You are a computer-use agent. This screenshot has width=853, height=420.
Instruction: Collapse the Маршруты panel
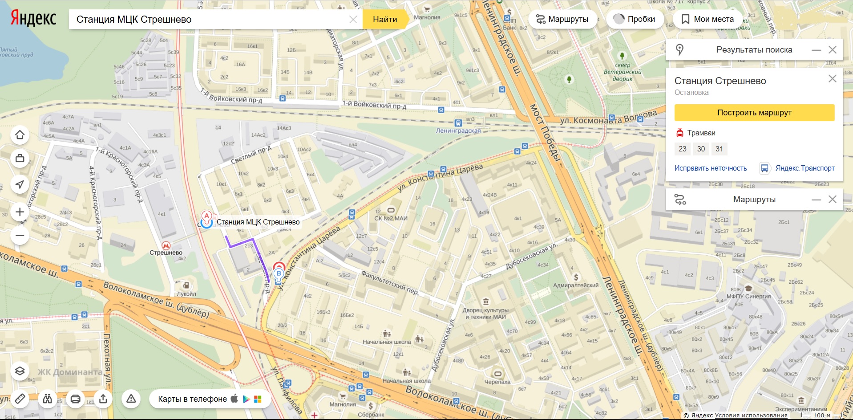coord(816,200)
